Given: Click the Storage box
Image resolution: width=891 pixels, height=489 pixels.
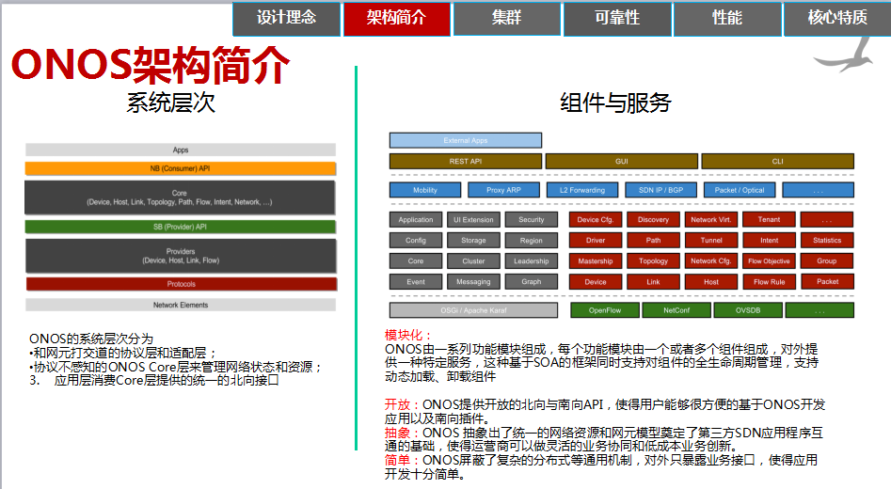Looking at the screenshot, I should click(x=473, y=241).
